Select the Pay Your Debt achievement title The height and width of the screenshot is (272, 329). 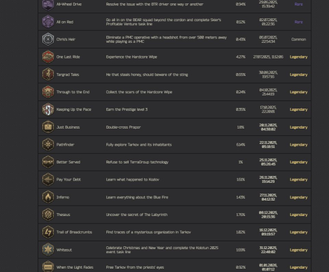pos(69,179)
